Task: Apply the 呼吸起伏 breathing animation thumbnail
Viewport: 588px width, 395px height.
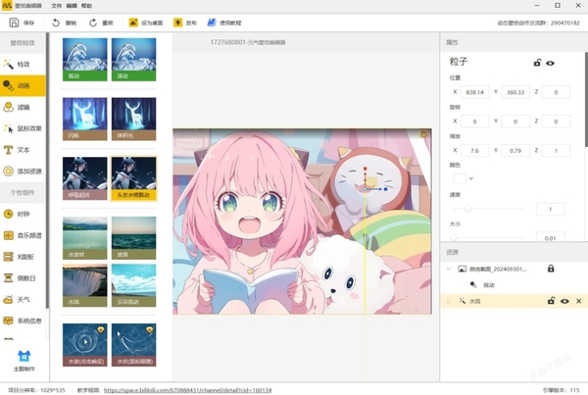Action: click(84, 178)
